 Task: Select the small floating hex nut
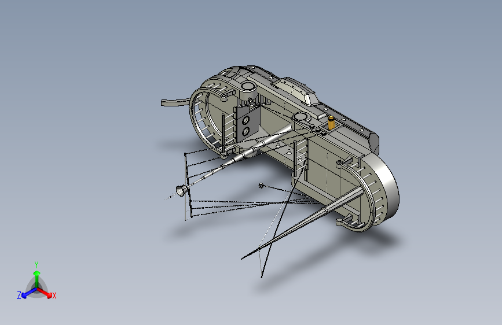click(261, 185)
